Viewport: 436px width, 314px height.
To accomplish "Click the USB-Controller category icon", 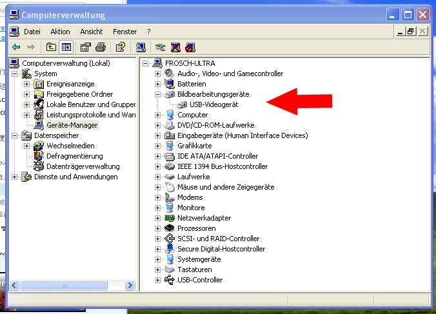I will click(x=170, y=280).
